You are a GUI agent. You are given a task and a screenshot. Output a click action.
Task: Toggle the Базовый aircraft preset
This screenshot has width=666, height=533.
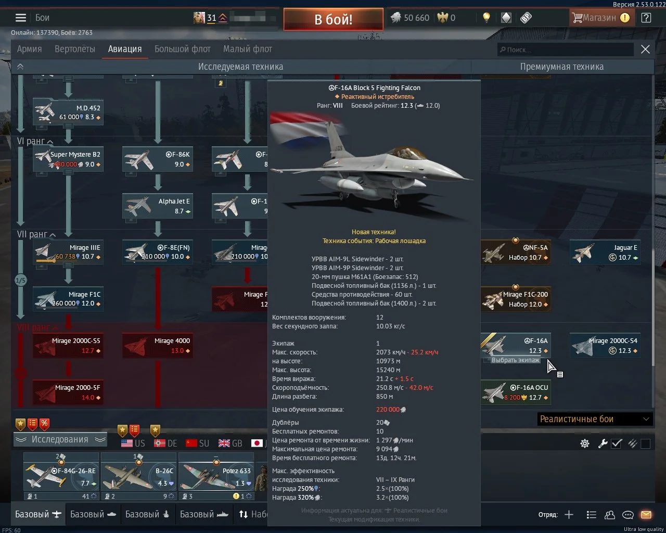(x=39, y=514)
